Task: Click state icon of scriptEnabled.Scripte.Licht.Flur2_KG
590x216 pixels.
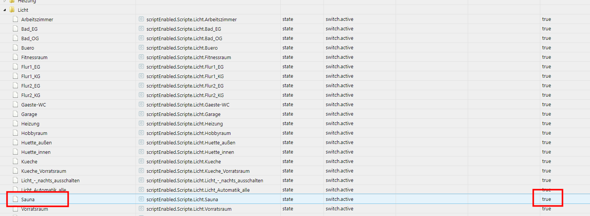Action: coord(142,95)
